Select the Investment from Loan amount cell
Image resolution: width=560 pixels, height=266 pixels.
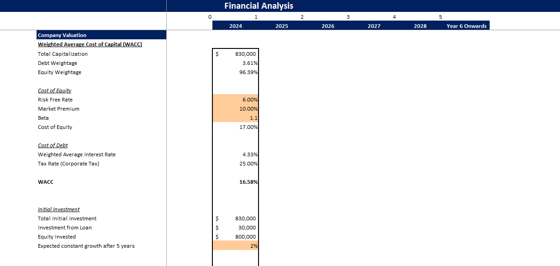235,227
